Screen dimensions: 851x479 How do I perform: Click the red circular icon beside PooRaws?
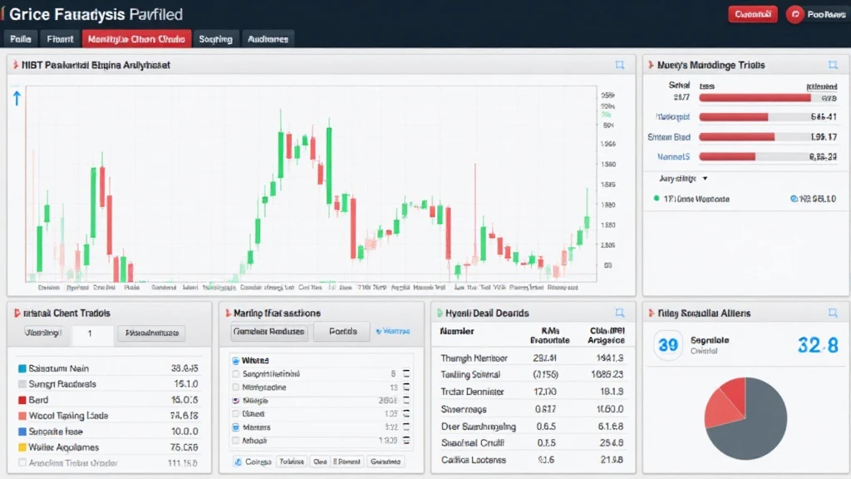coord(795,15)
